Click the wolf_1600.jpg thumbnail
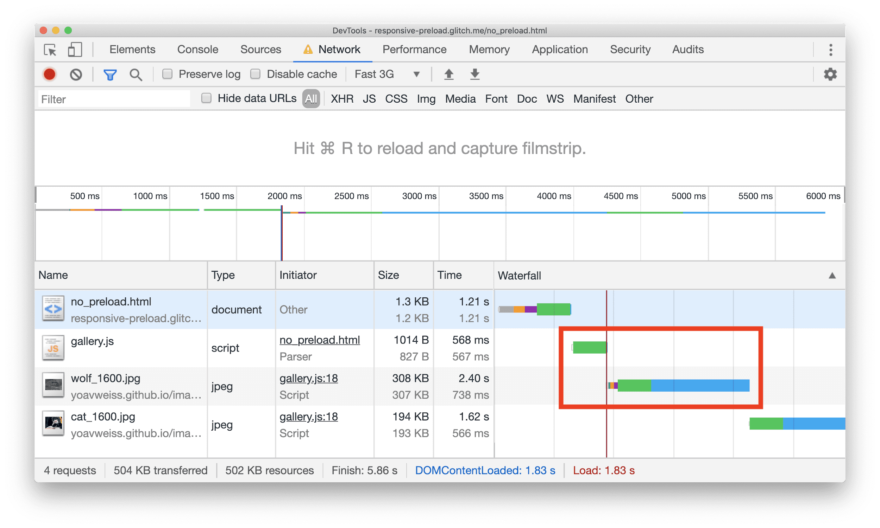The image size is (880, 528). click(53, 386)
